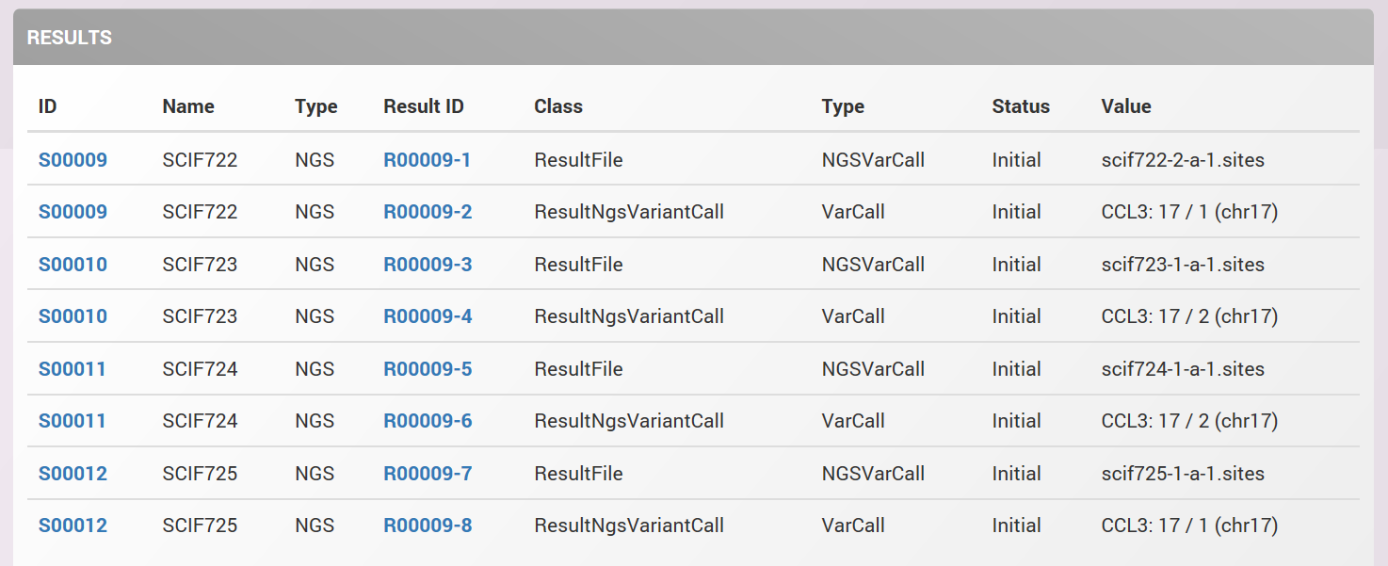Open result link R00009-6

428,421
